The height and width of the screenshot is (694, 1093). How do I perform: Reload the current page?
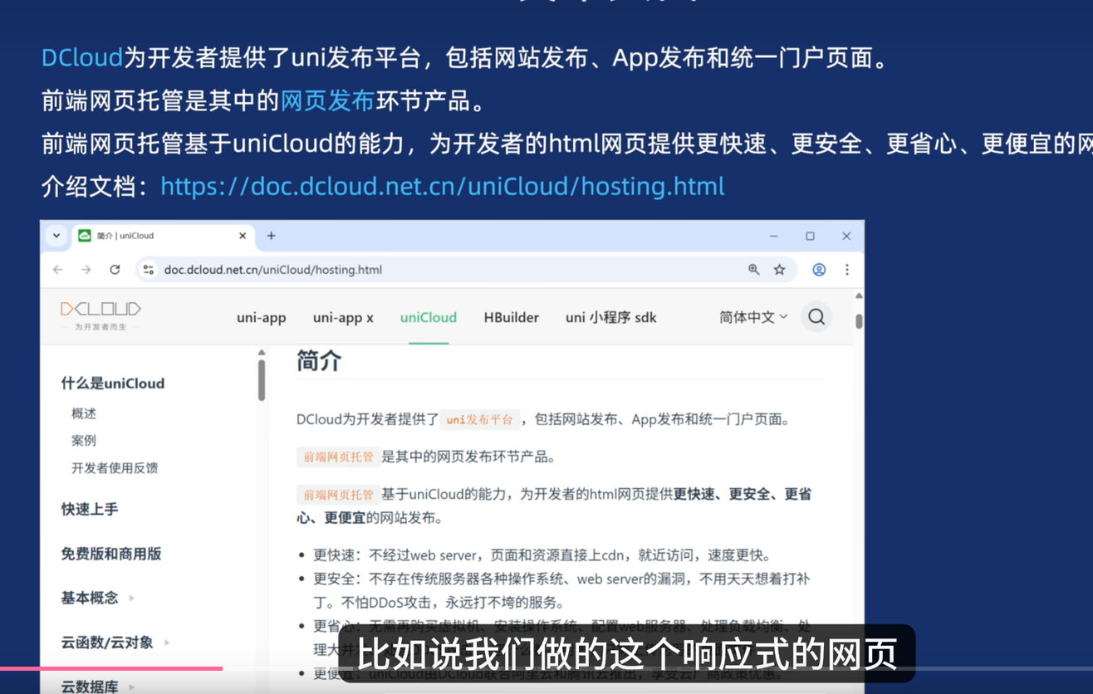115,270
